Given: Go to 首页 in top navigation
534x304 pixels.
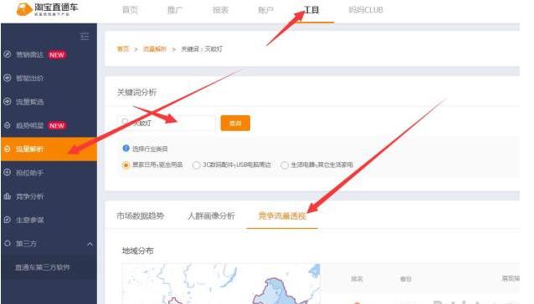Looking at the screenshot, I should pyautogui.click(x=130, y=10).
